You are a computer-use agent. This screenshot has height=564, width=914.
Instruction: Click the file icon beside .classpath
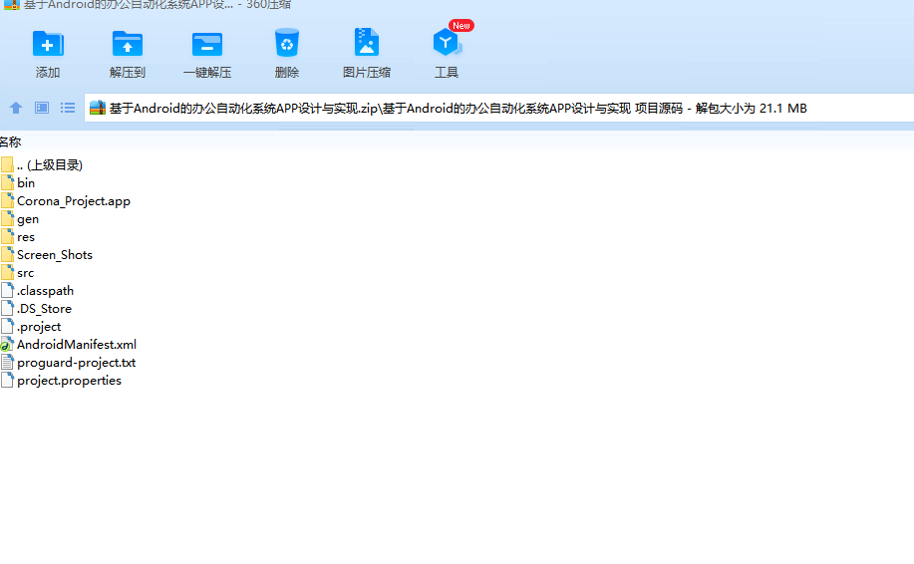(7, 290)
